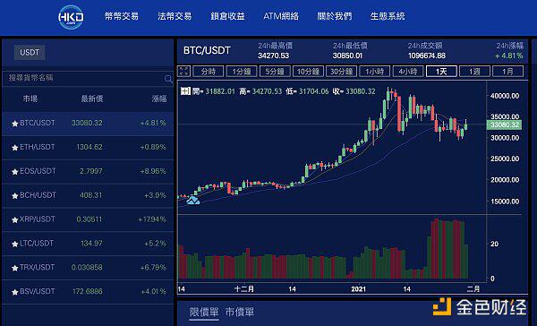Switch chart to 4小時 interval
537x326 pixels.
[408, 72]
